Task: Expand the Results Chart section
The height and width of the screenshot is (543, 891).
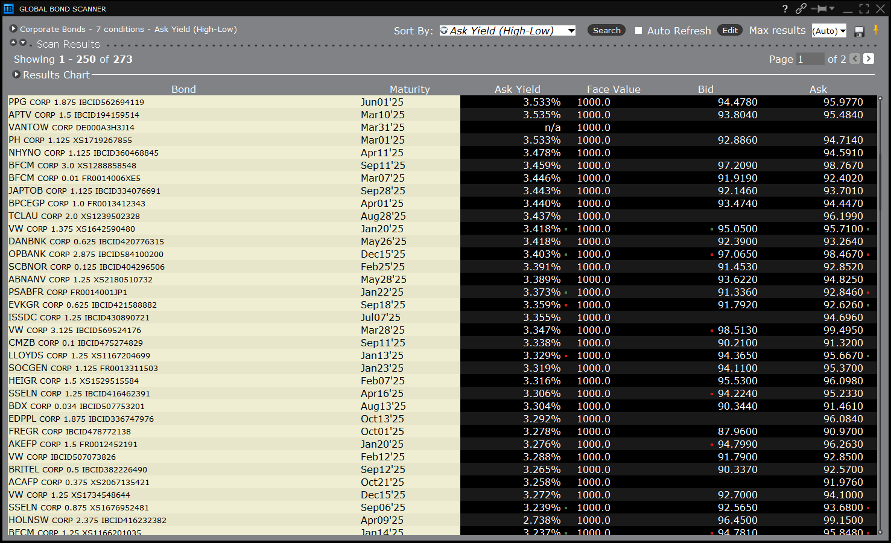Action: coord(16,74)
